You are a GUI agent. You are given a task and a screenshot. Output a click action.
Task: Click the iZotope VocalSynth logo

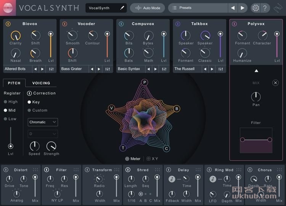coord(8,8)
